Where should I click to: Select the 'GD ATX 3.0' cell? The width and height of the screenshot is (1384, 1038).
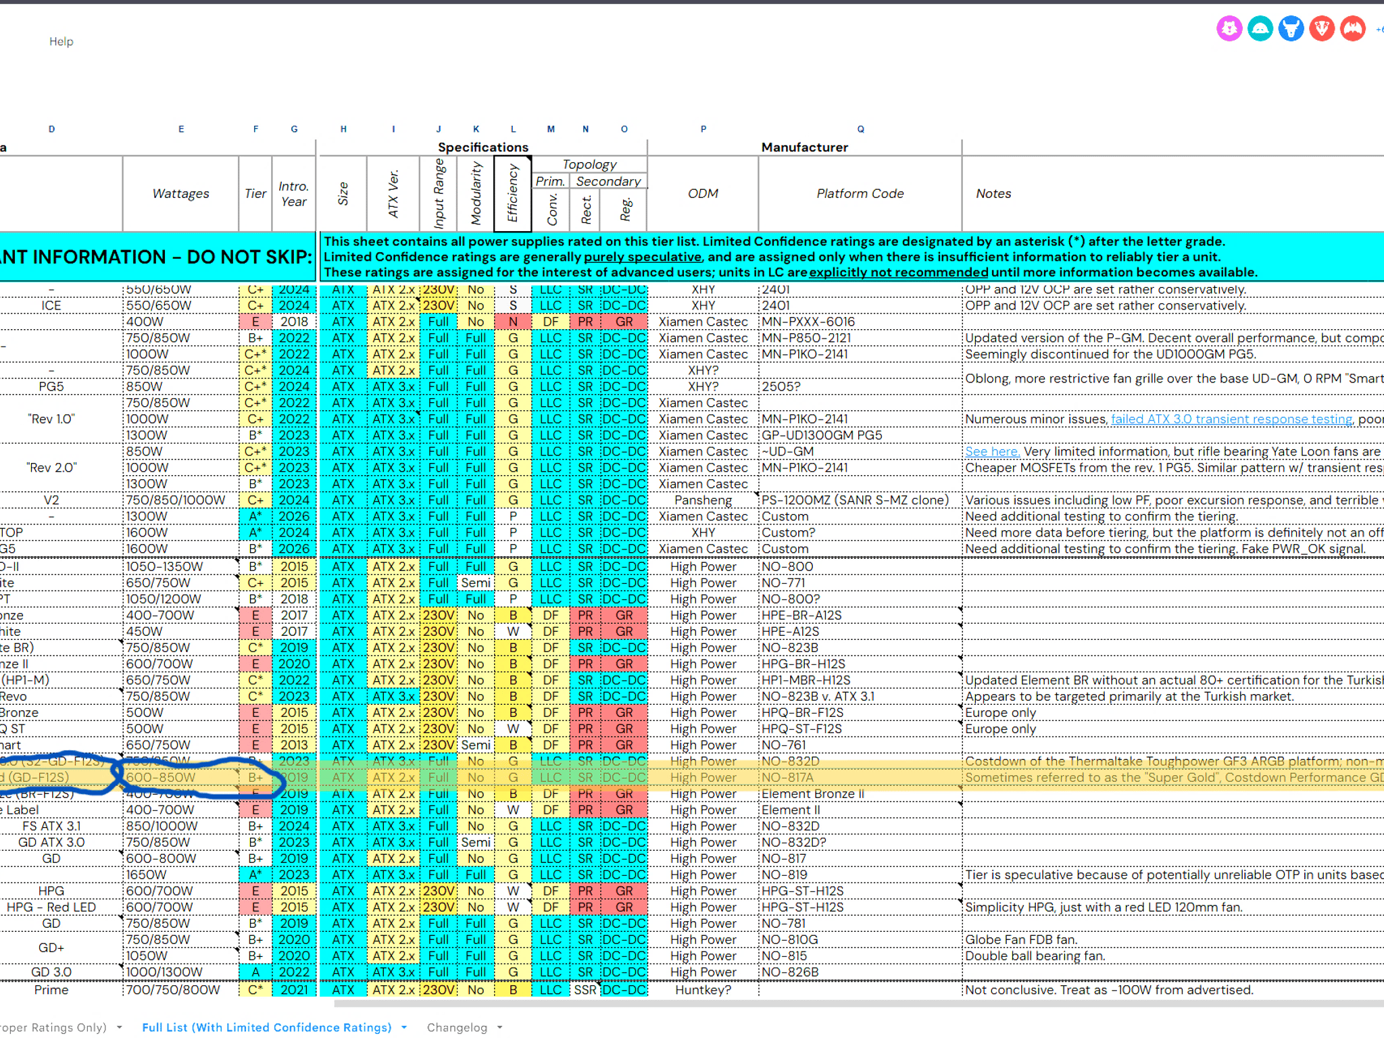[52, 842]
